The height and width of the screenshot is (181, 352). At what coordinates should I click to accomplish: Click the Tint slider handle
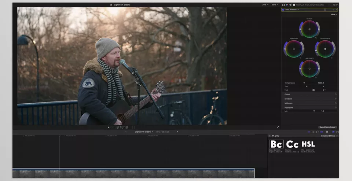coord(307,86)
